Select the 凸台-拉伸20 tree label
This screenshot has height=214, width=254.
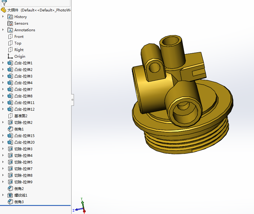pos(24,142)
